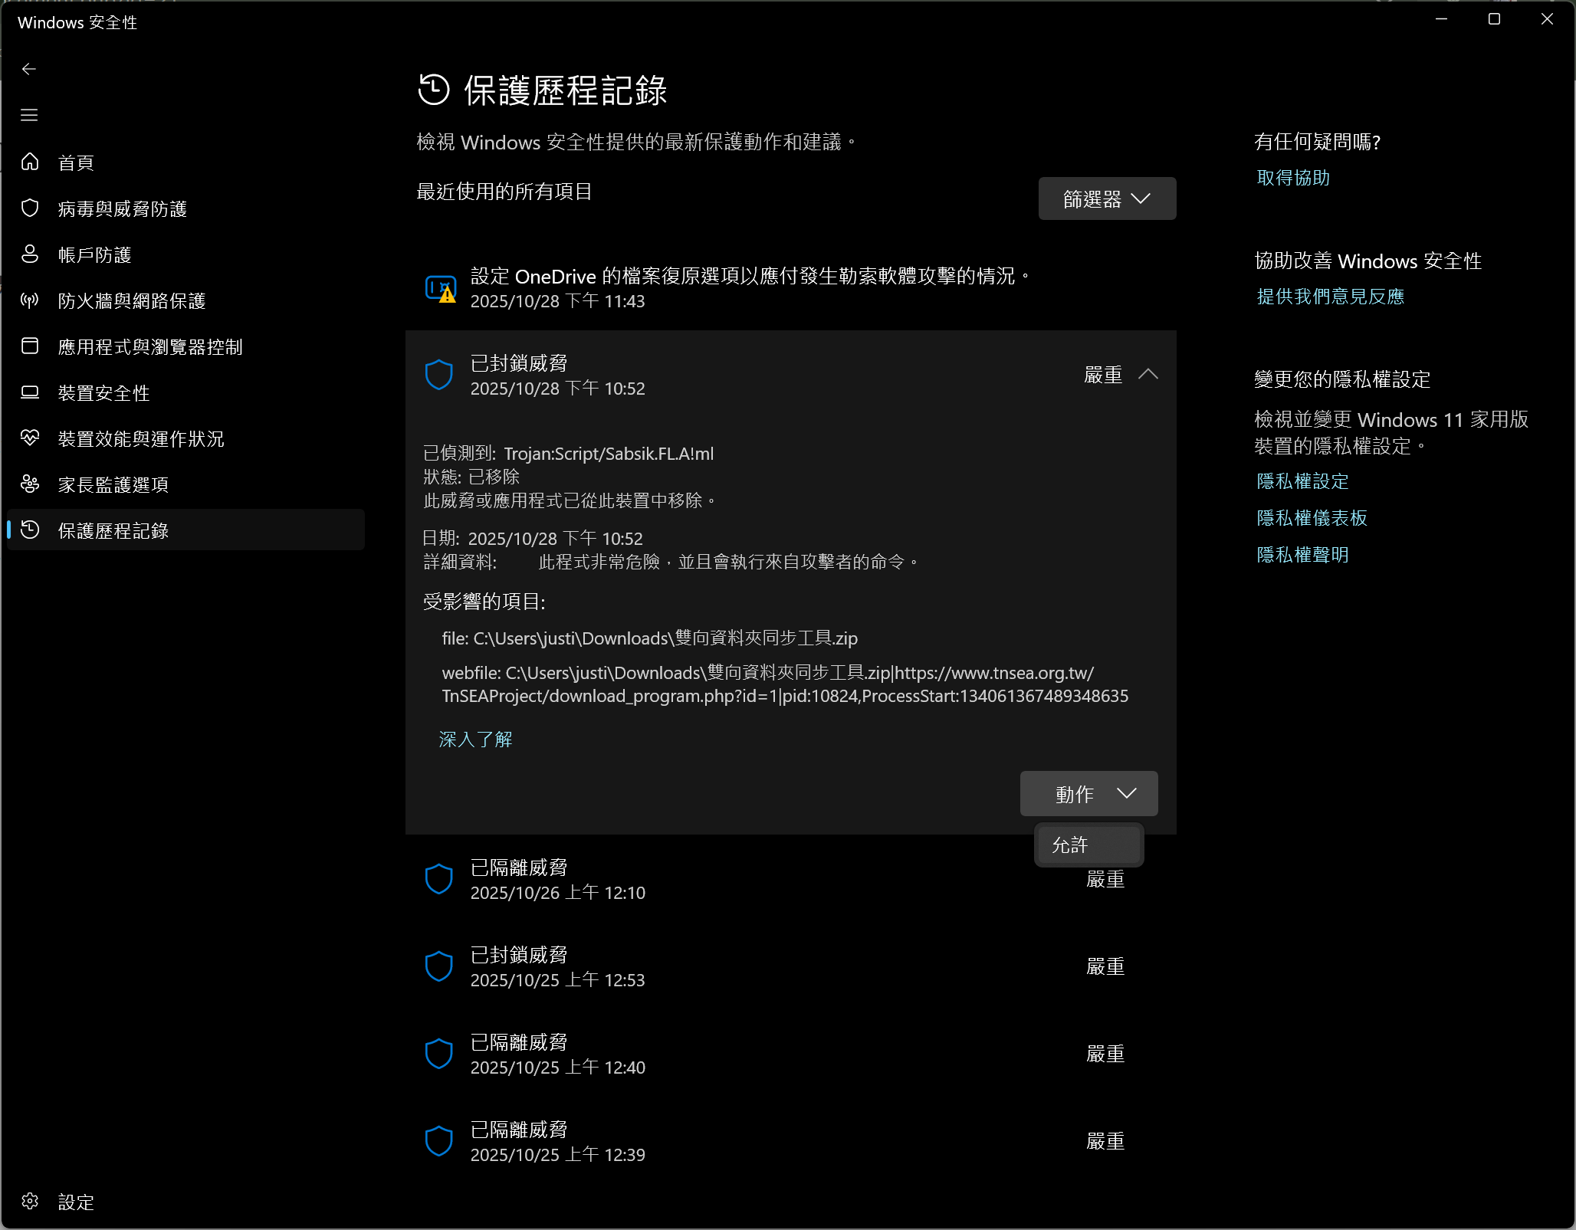Image resolution: width=1576 pixels, height=1230 pixels.
Task: Open the 篩選器 dropdown
Action: coord(1106,198)
